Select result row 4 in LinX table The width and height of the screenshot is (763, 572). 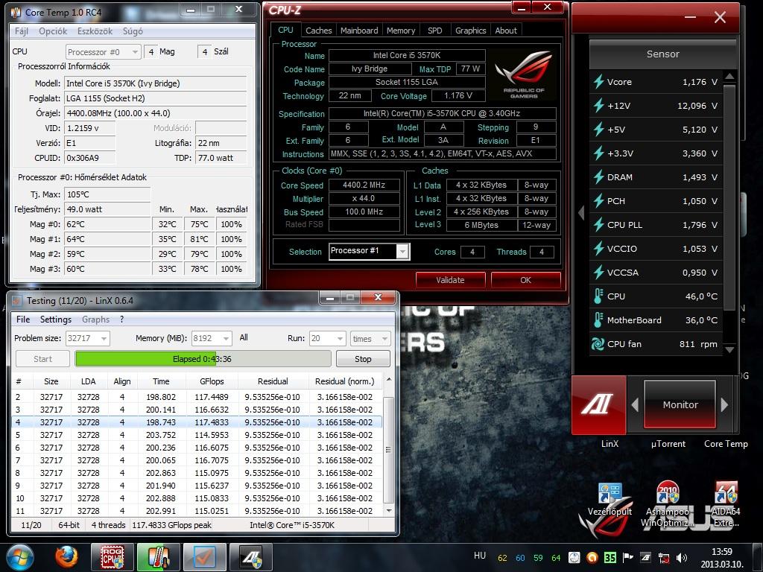pyautogui.click(x=197, y=422)
